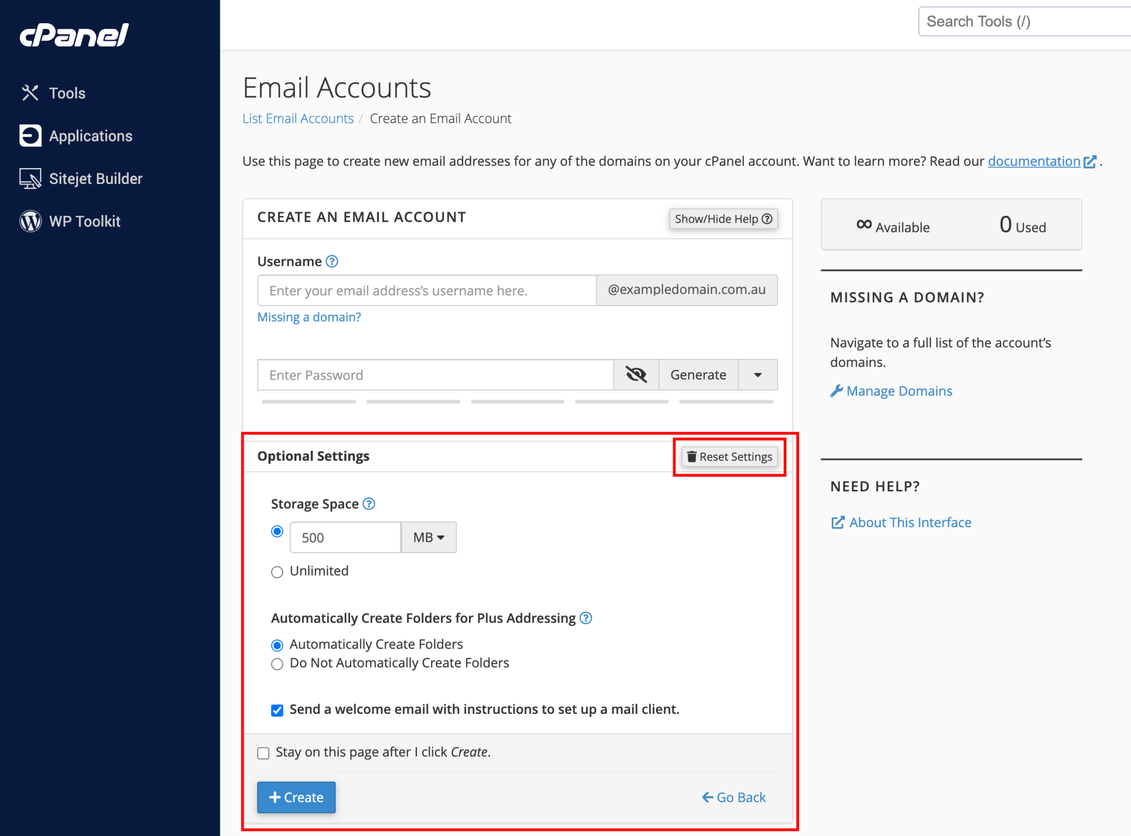Viewport: 1131px width, 836px height.
Task: Click the Plus Addressing help icon
Action: coord(585,618)
